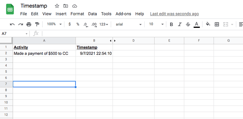Open the 100% zoom dropdown
Image resolution: width=243 pixels, height=119 pixels.
[54, 24]
